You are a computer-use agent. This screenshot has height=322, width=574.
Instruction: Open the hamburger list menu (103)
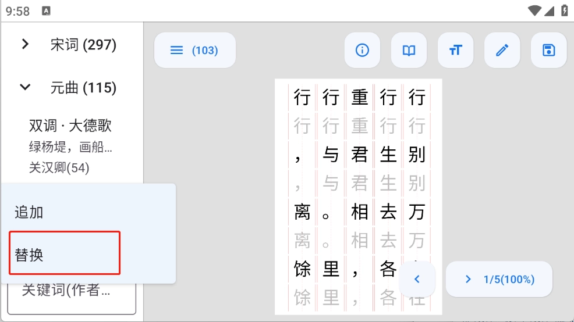tap(194, 51)
